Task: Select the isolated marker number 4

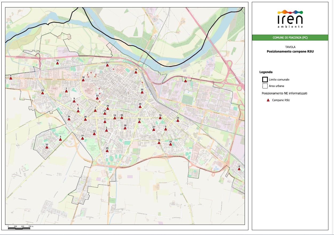Action: point(239,169)
